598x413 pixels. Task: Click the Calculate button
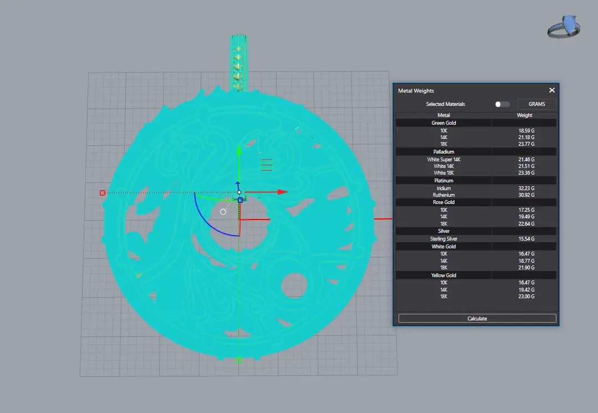(477, 318)
